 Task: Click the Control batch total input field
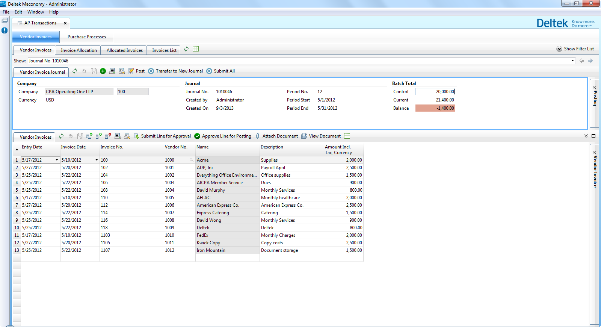pyautogui.click(x=435, y=92)
